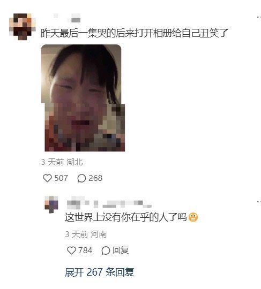Open the crying selfie image attachment

click(x=83, y=98)
